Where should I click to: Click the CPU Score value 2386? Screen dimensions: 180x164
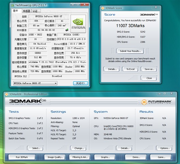point(143,42)
